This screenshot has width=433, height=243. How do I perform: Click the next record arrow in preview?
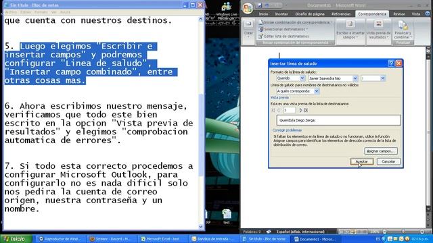[x=300, y=110]
